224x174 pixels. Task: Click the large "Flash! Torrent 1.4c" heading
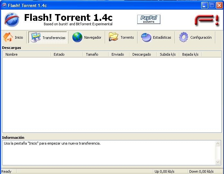pyautogui.click(x=68, y=17)
